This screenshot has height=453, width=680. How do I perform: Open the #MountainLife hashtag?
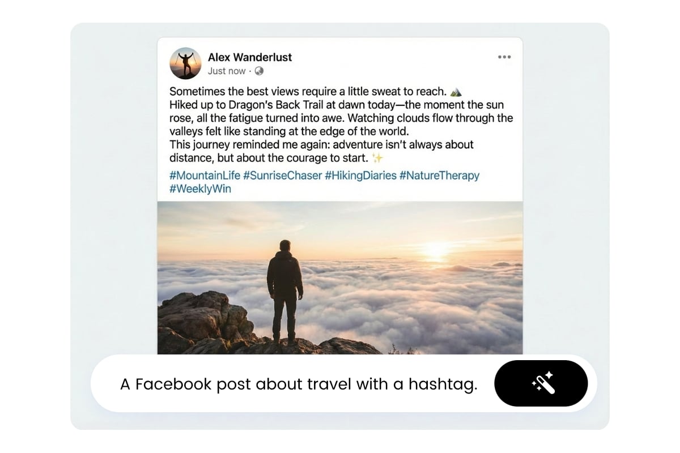click(205, 176)
